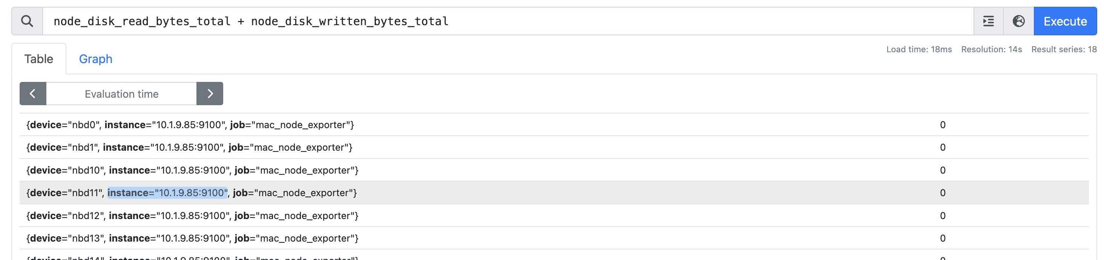Viewport: 1104px width, 260px height.
Task: Click the nbd13 device result row
Action: (554, 238)
